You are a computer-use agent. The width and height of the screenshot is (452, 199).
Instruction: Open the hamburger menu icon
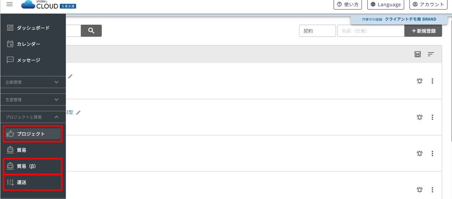click(x=9, y=4)
